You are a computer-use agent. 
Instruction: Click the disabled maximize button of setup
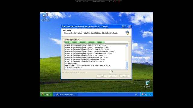tap(127, 26)
